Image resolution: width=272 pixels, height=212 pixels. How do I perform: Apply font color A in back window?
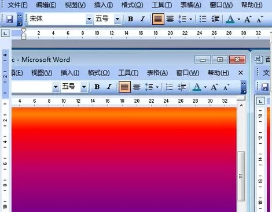coord(230,19)
